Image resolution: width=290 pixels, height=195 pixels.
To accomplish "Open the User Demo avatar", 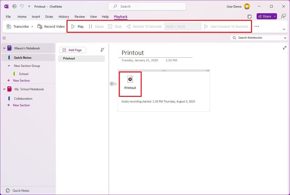I will coord(247,6).
